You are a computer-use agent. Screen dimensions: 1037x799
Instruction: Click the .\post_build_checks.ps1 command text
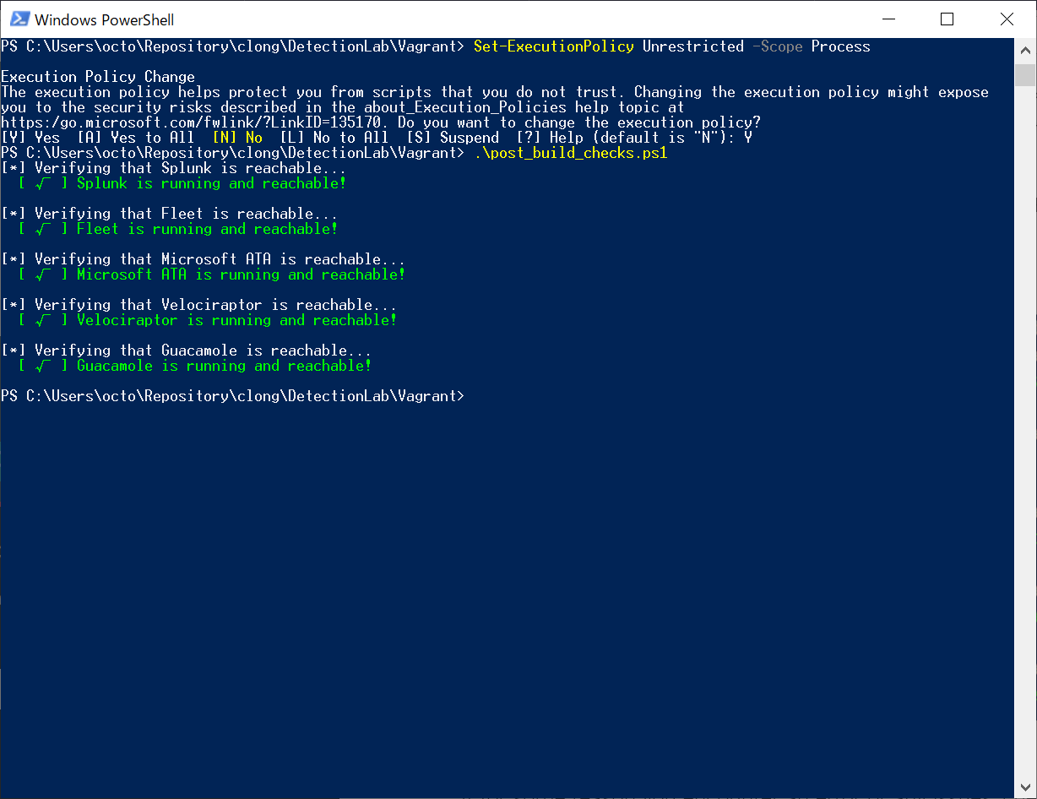(570, 154)
